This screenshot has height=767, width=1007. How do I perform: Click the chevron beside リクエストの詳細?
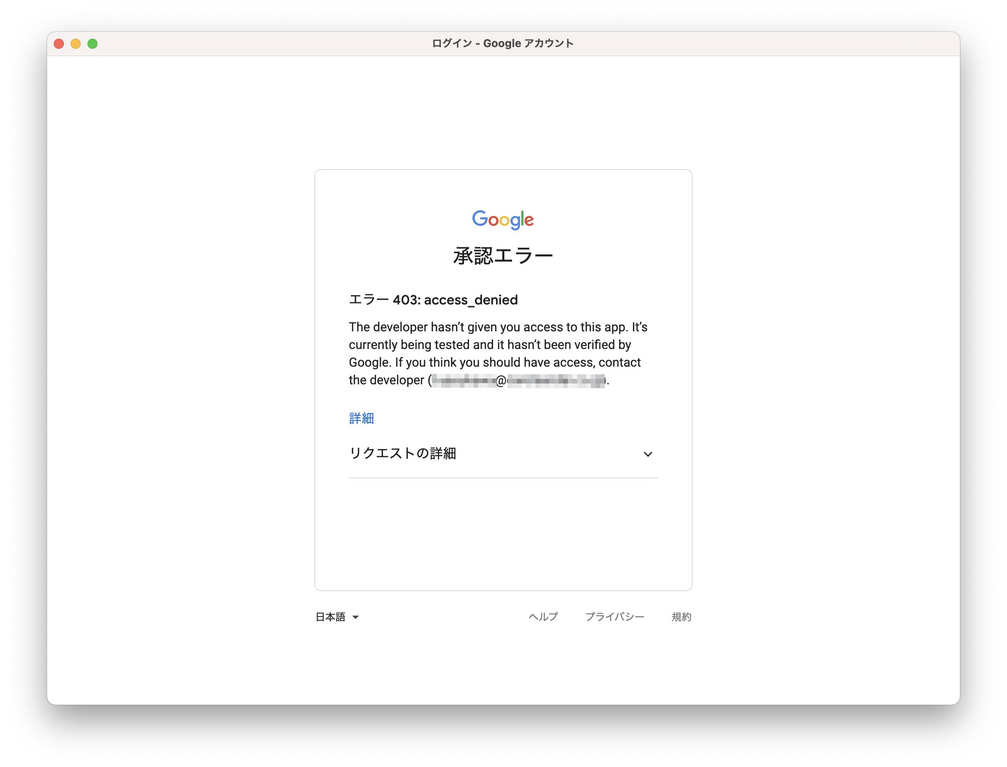click(x=648, y=454)
